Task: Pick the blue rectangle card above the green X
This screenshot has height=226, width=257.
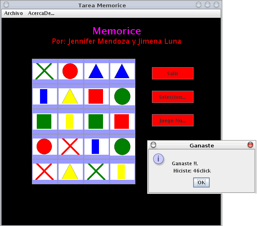Action: [x=97, y=147]
